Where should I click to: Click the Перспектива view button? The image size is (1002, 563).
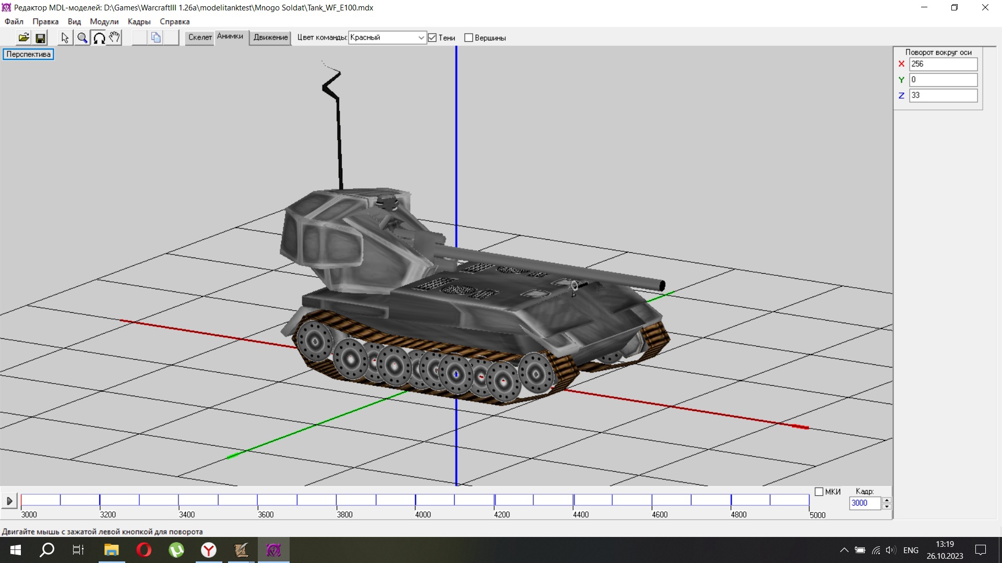[x=28, y=54]
